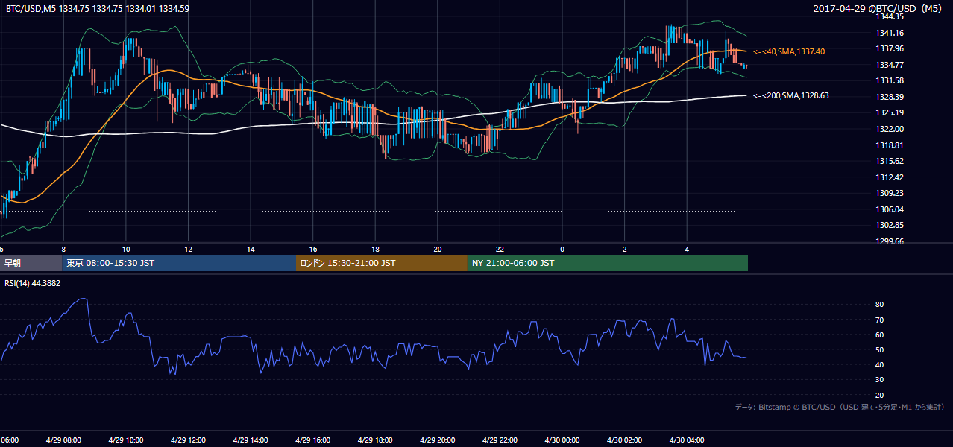
Task: Click hour label 8 on the chart time axis
Action: click(64, 250)
